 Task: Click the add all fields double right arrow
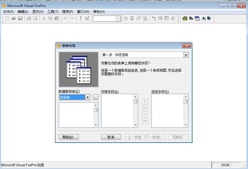(145, 108)
